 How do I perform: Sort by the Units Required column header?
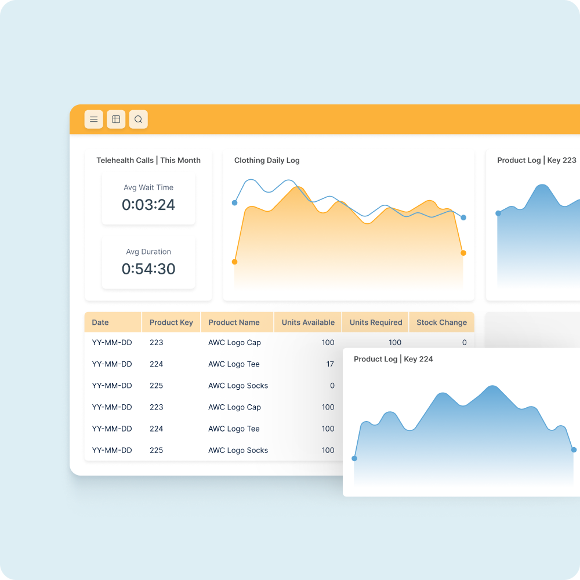click(375, 322)
